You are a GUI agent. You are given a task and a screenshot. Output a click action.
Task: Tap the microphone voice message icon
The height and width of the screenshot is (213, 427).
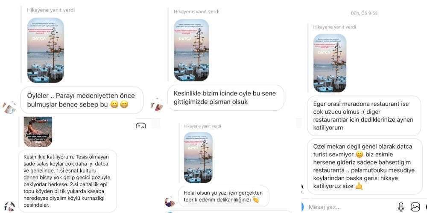[401, 207]
